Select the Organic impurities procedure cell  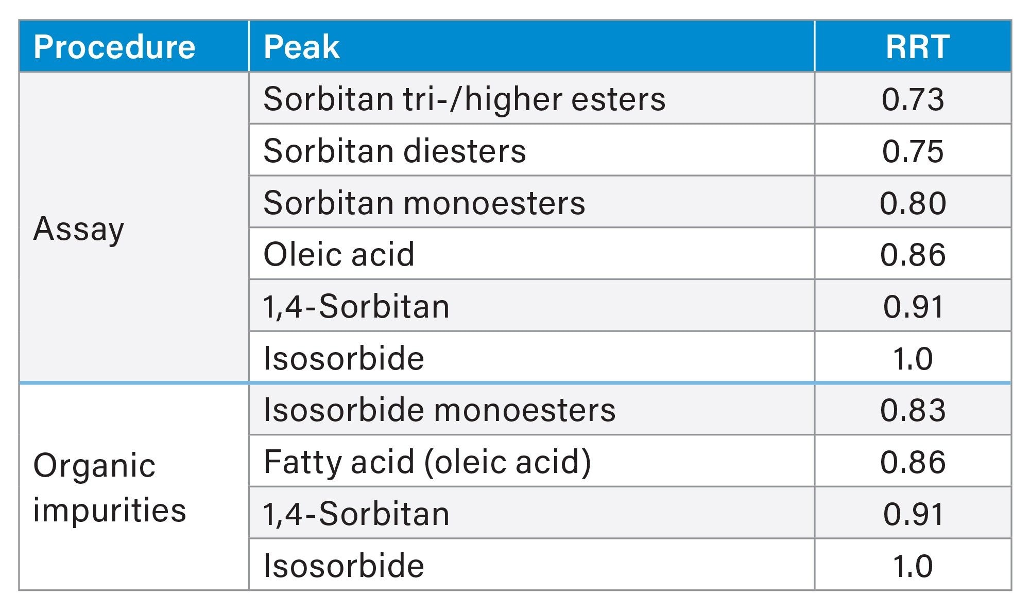pyautogui.click(x=109, y=487)
